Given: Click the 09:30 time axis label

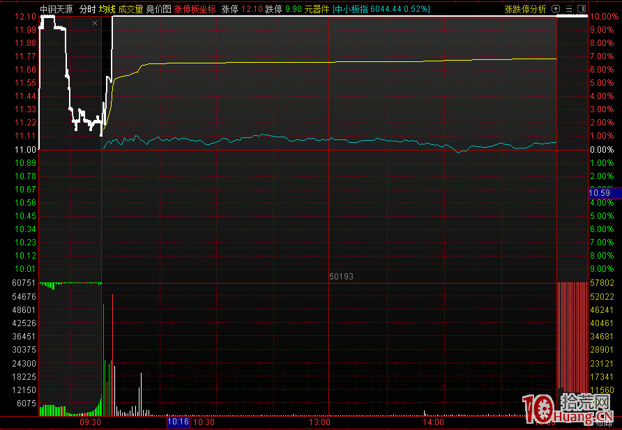Looking at the screenshot, I should [91, 422].
